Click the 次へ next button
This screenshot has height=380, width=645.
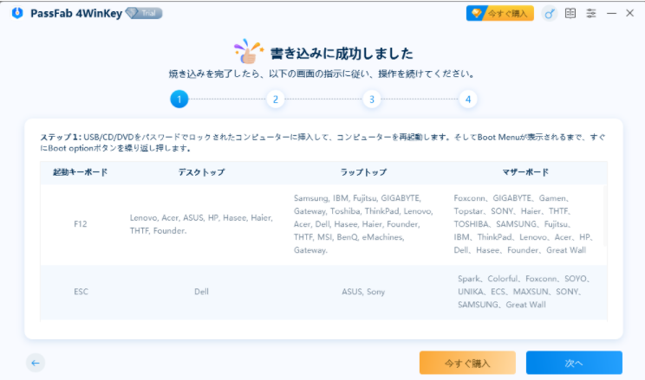click(x=574, y=363)
